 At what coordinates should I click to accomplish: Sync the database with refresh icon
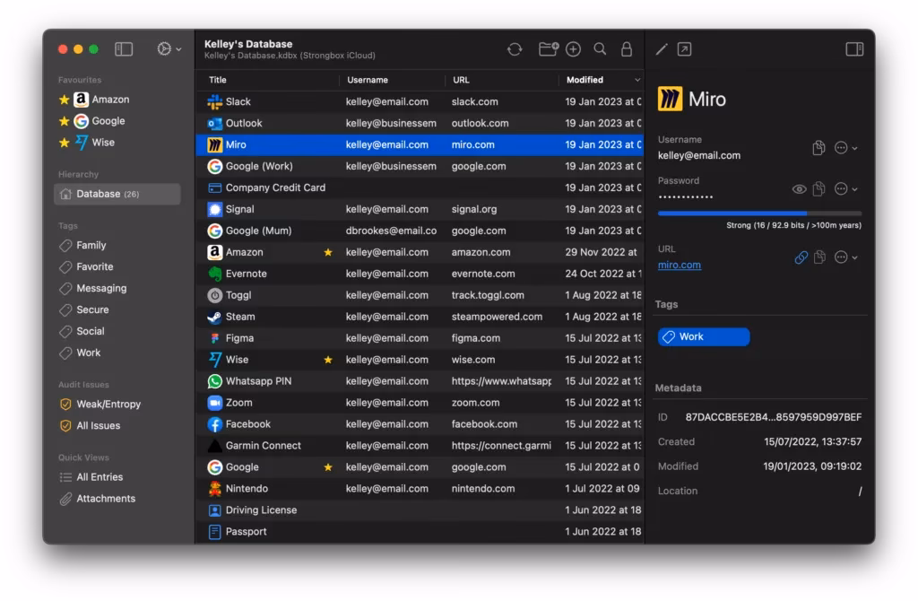click(515, 50)
